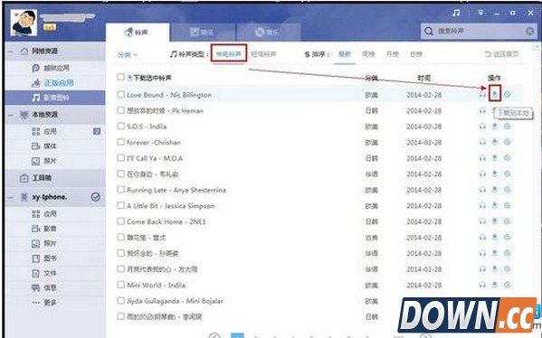This screenshot has height=338, width=542.
Task: Click the magnifier icon in ringtone search
Action: click(x=429, y=31)
